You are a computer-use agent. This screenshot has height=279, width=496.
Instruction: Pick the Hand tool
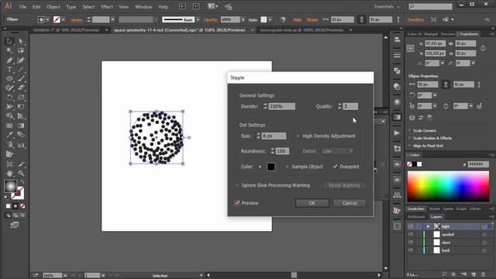[x=9, y=173]
